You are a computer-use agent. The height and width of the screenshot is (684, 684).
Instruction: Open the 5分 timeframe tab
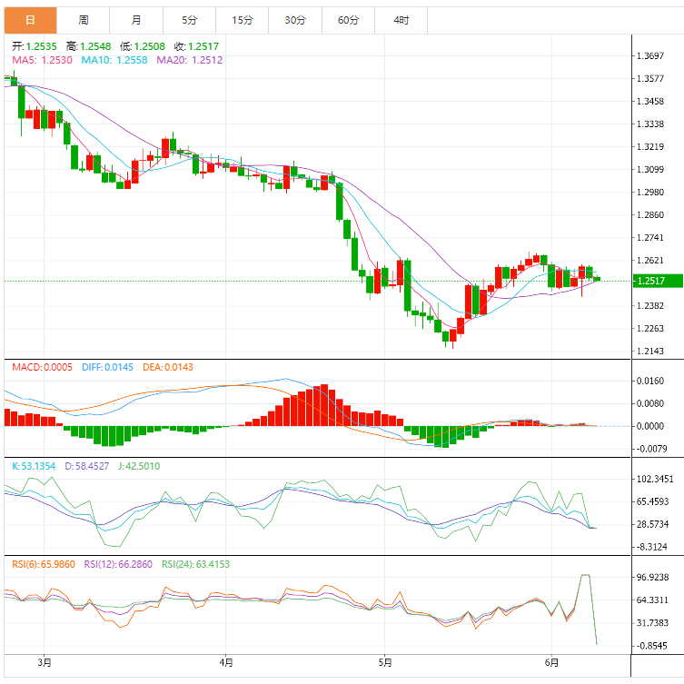pyautogui.click(x=189, y=20)
